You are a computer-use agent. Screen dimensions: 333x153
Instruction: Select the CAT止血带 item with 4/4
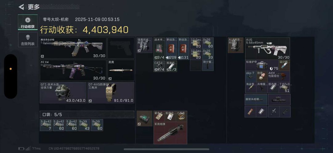pos(159,66)
